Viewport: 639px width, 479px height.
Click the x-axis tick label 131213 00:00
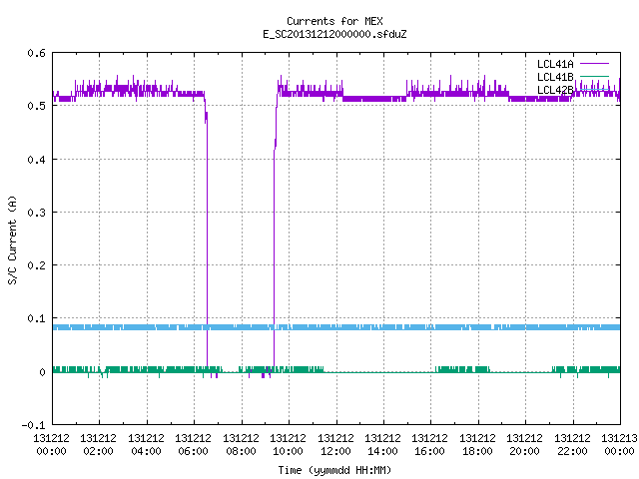[x=619, y=445]
